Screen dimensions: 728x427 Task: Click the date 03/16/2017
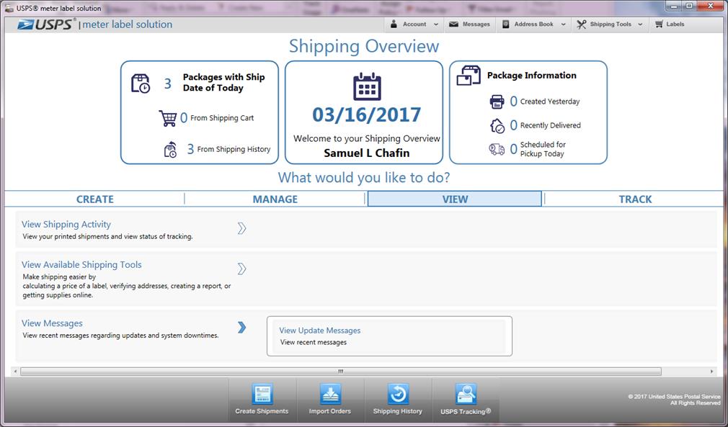tap(366, 115)
